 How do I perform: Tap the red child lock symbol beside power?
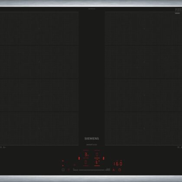click(x=68, y=170)
